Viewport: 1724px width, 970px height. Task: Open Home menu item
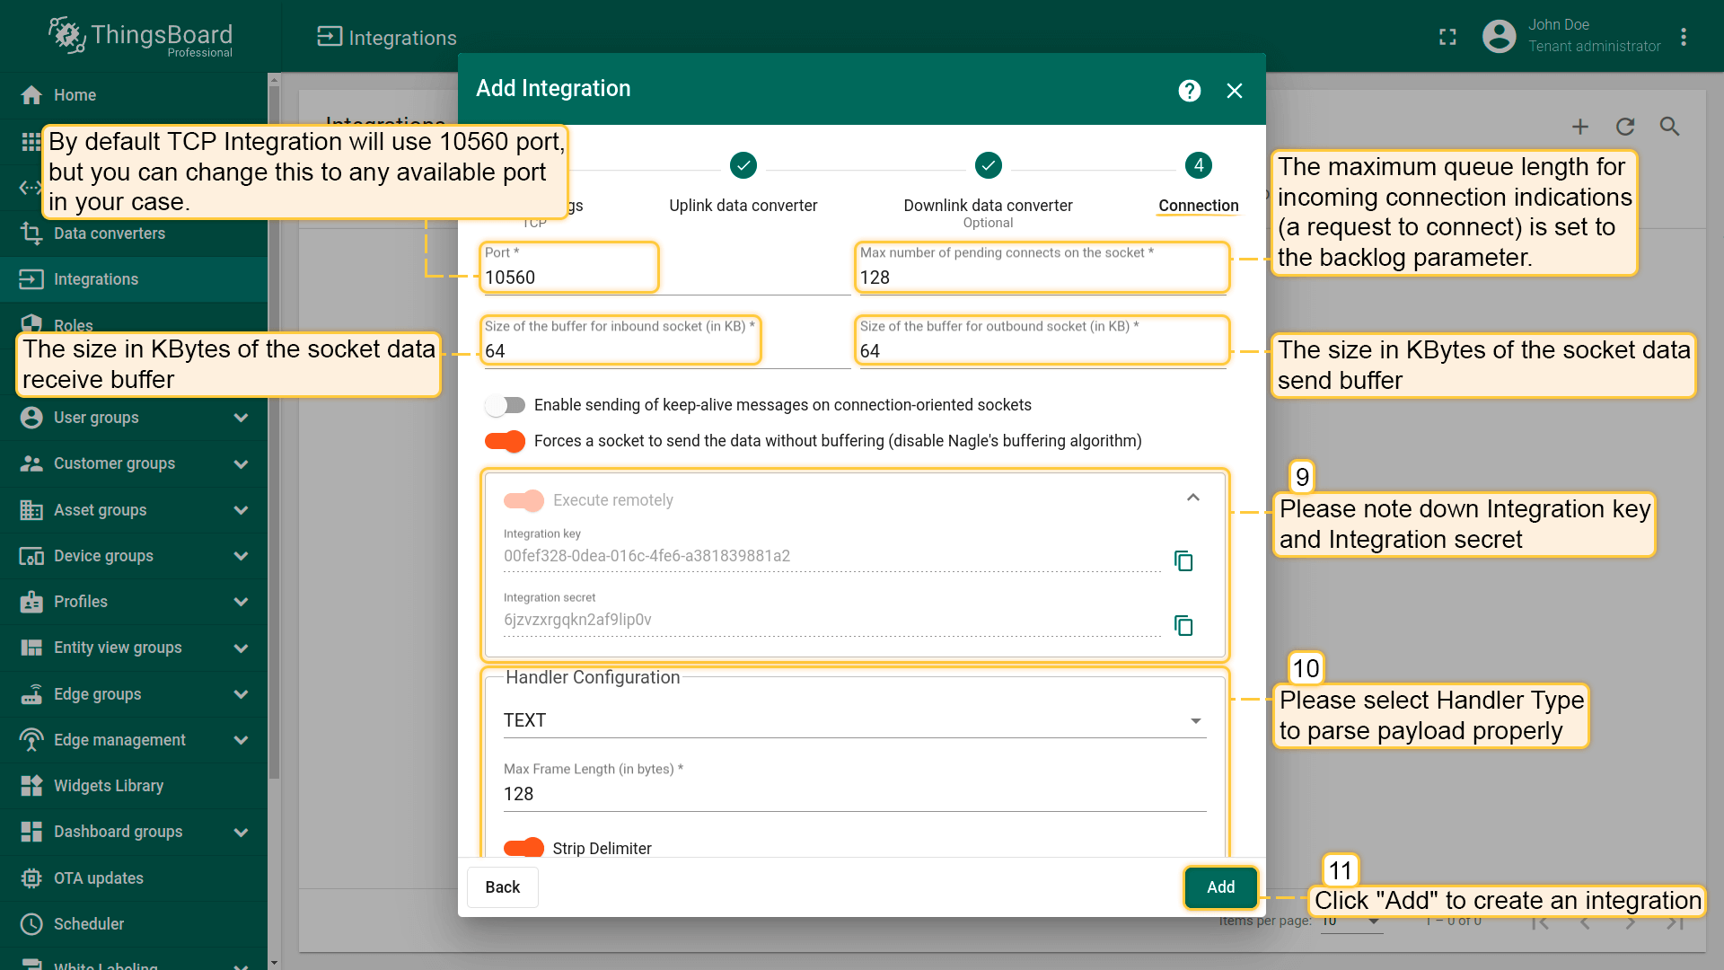click(134, 95)
